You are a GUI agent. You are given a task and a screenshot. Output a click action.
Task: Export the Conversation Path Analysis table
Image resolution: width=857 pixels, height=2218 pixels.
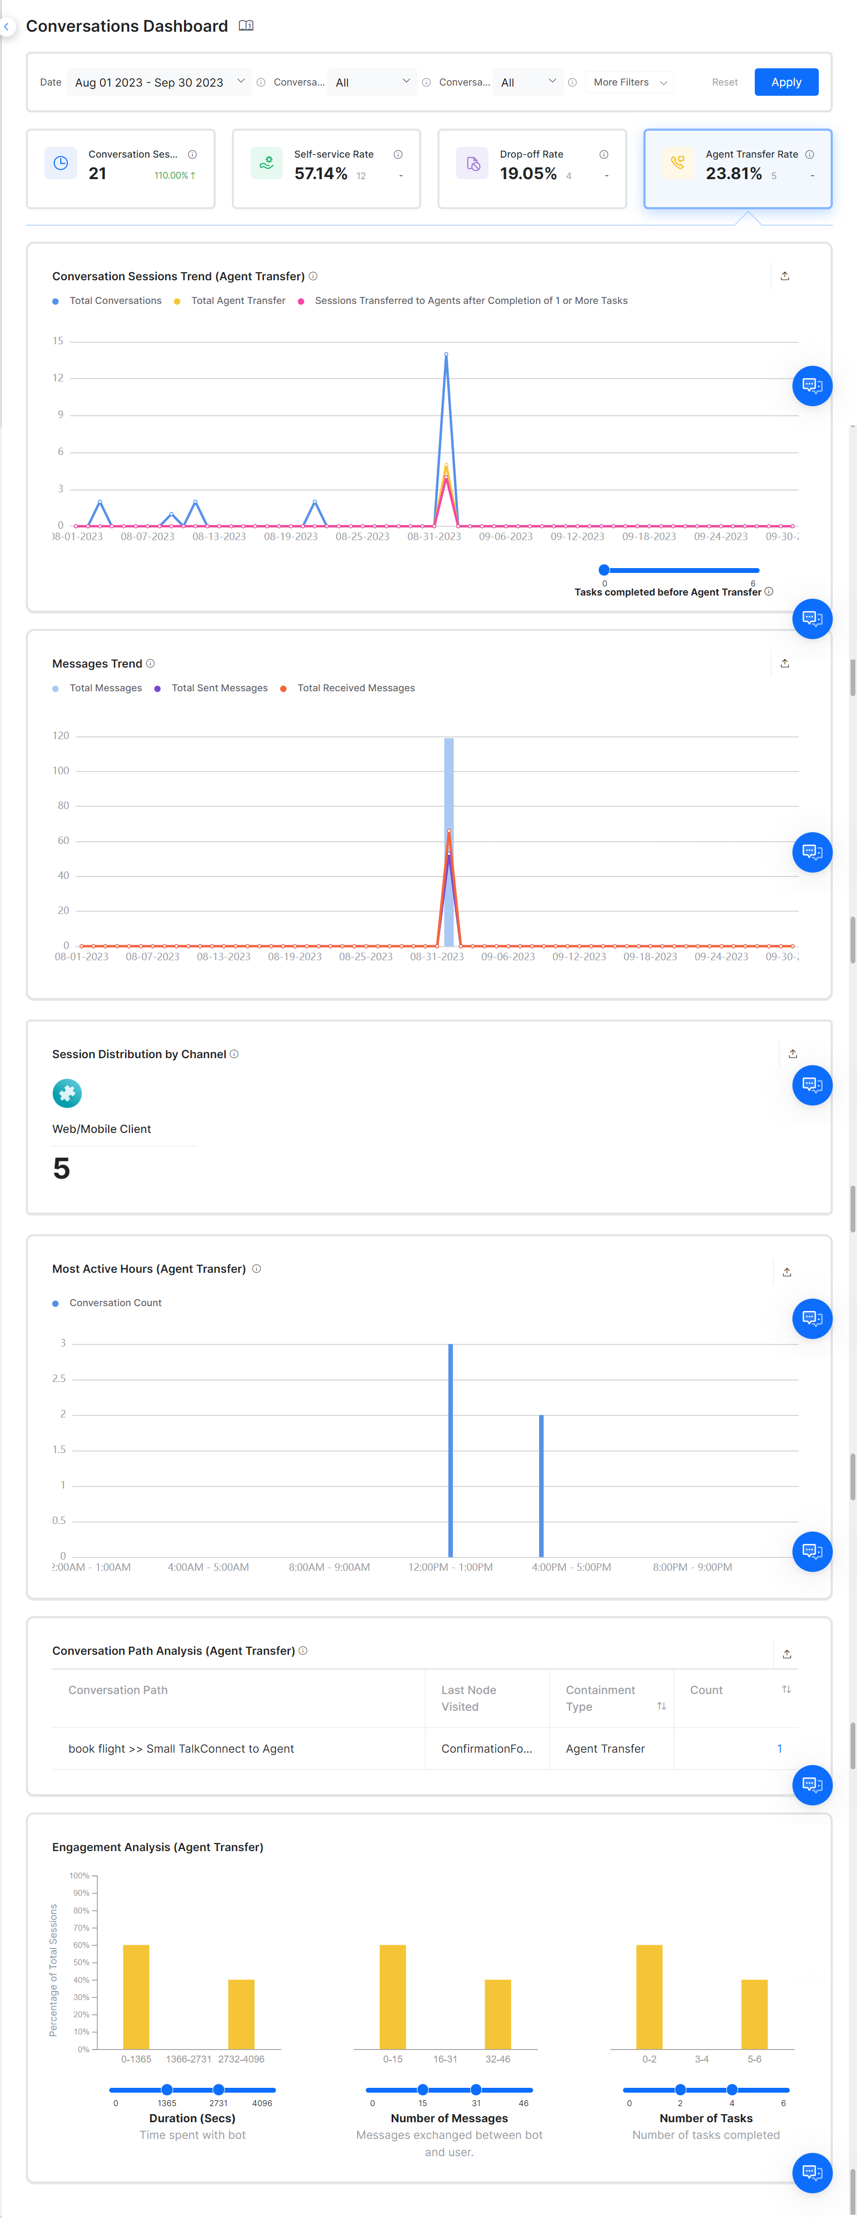[787, 1654]
